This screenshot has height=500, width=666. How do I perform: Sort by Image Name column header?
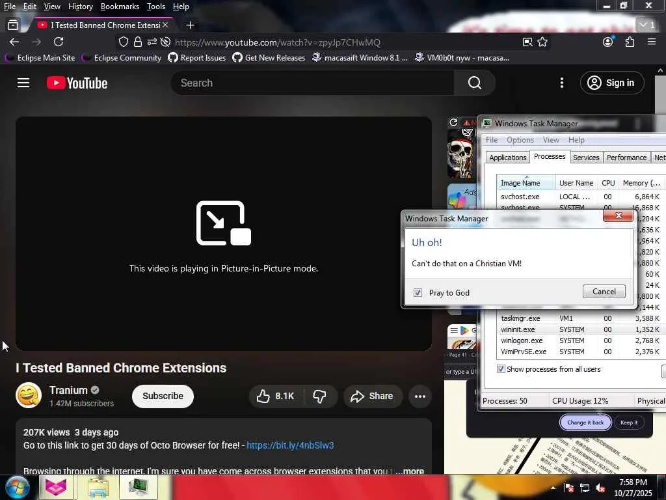526,183
